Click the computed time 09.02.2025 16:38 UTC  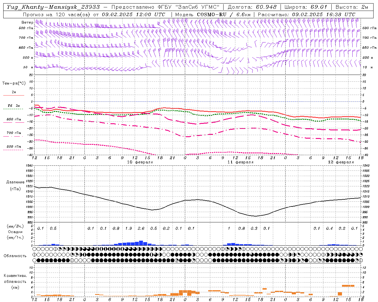(x=324, y=14)
